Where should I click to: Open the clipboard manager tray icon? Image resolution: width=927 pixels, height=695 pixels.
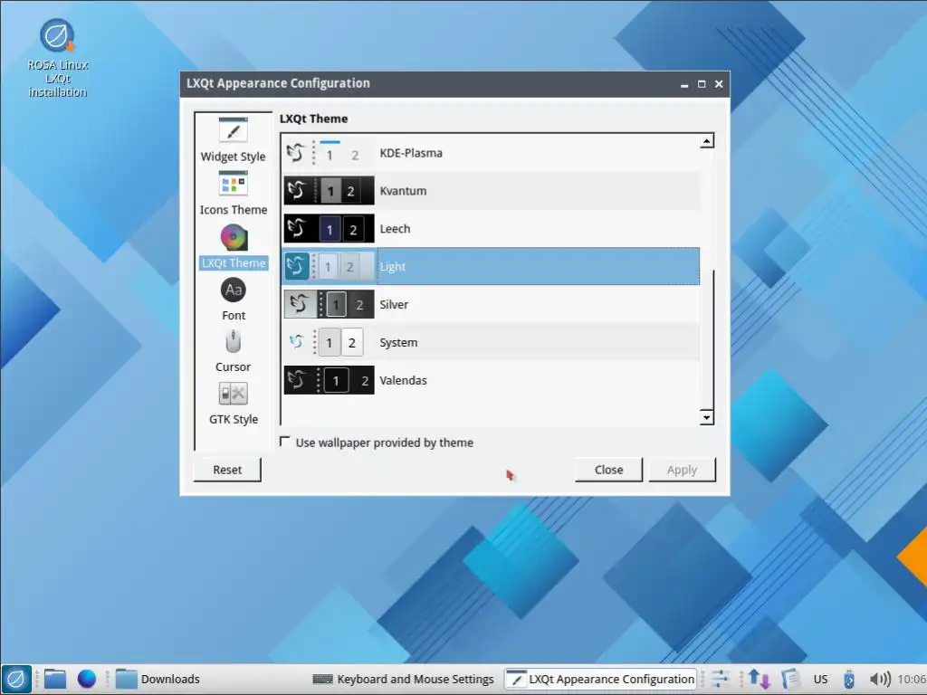(x=789, y=679)
